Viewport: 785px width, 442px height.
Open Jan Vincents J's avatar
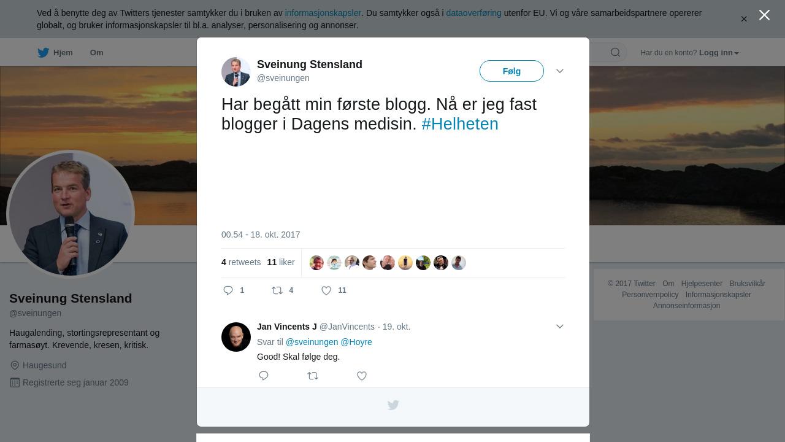(x=236, y=337)
